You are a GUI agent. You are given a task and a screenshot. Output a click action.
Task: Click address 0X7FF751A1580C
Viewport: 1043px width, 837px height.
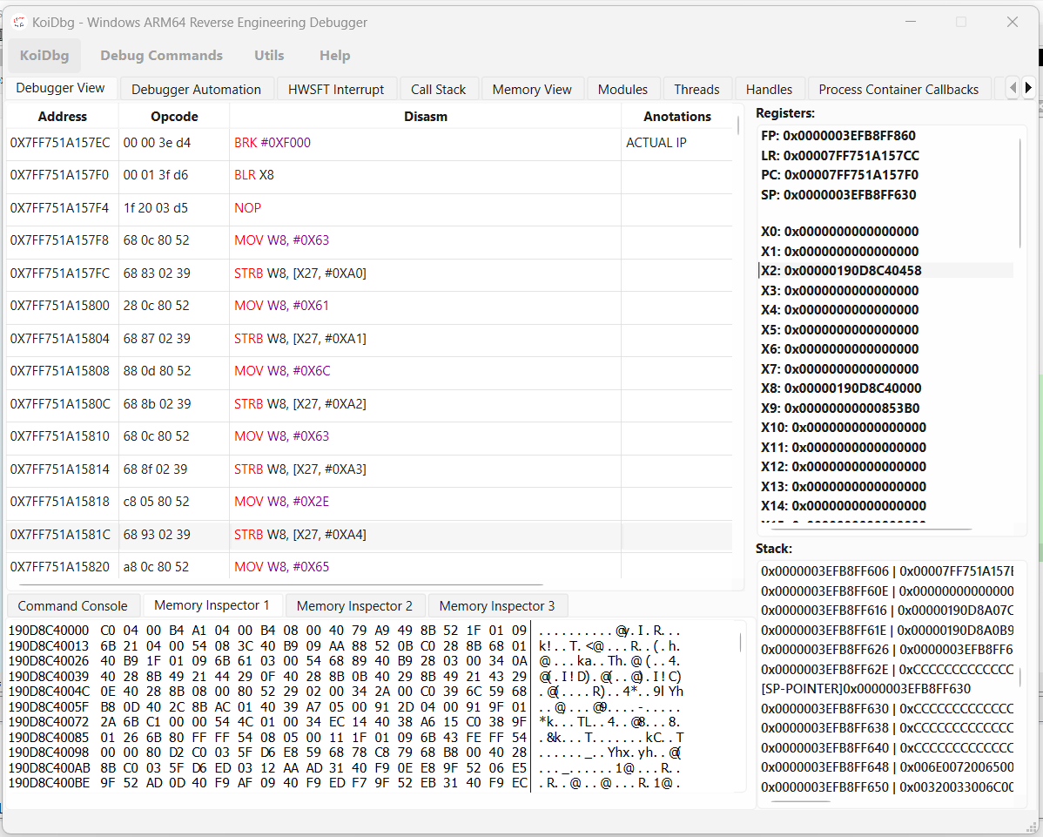(59, 404)
